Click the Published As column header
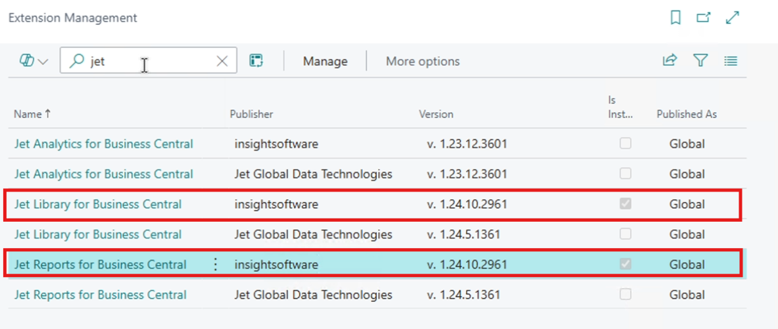The width and height of the screenshot is (778, 329). pyautogui.click(x=687, y=114)
